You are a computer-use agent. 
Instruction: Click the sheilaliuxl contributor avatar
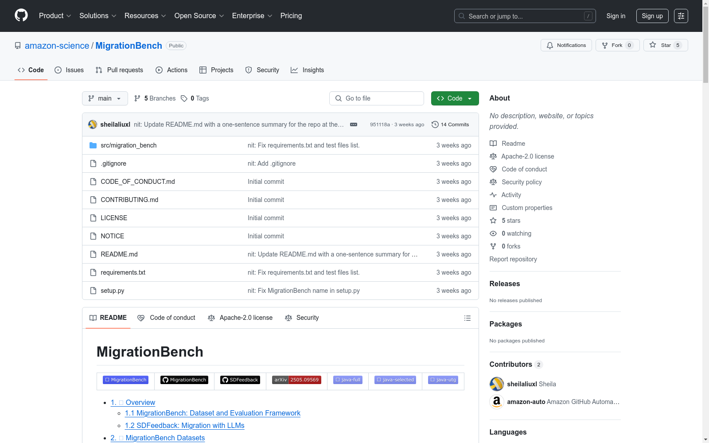coord(497,384)
